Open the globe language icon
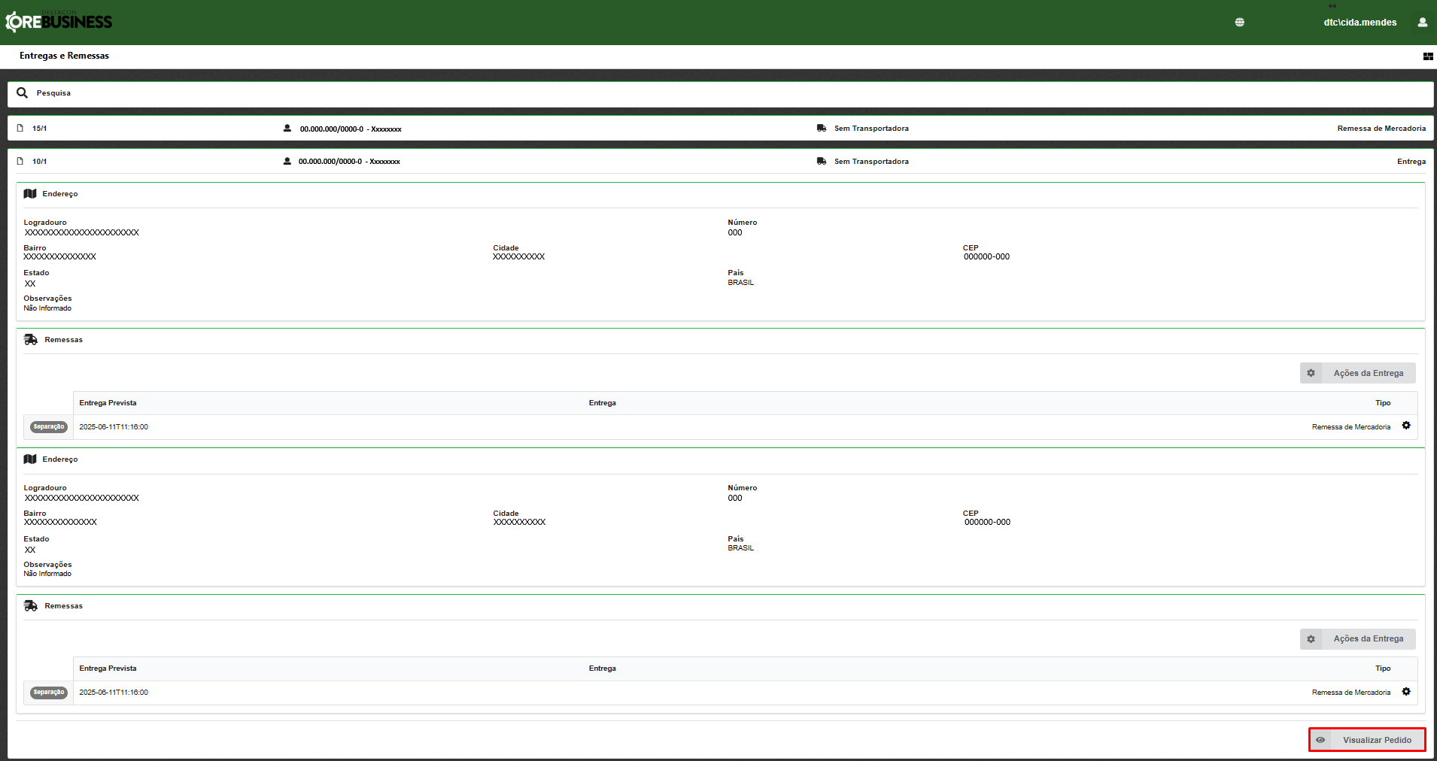1437x761 pixels. point(1239,23)
